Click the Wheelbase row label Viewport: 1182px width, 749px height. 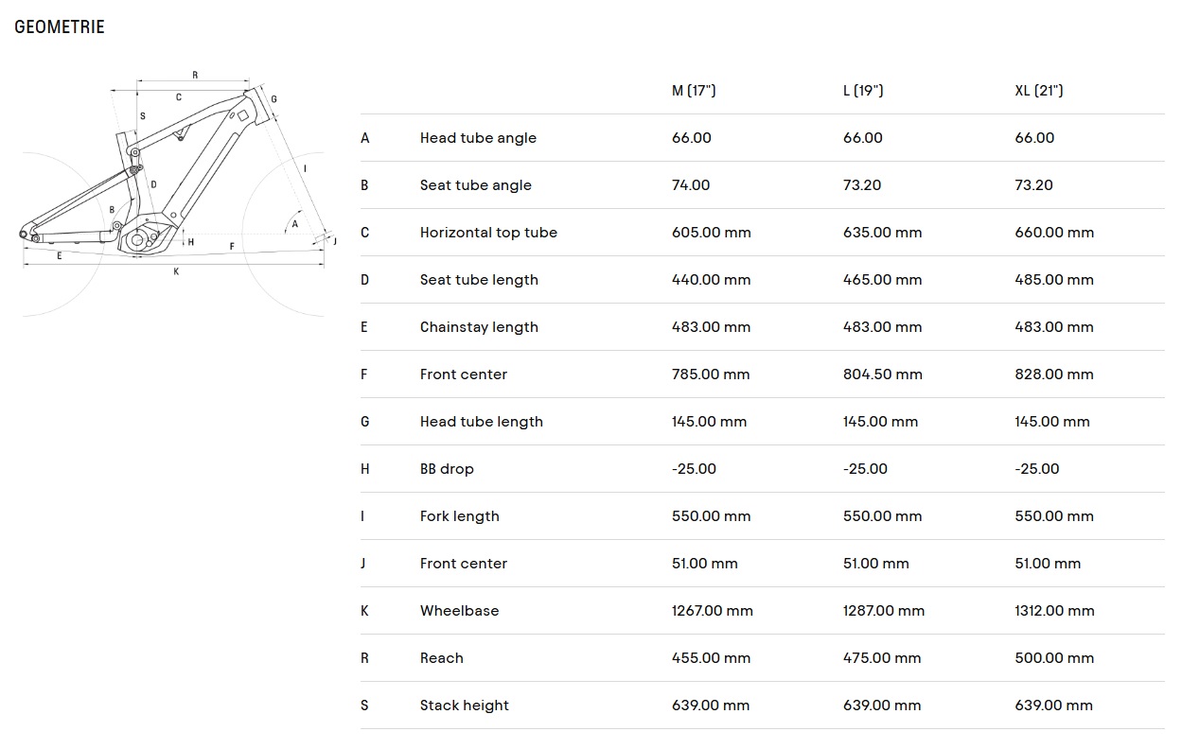459,611
